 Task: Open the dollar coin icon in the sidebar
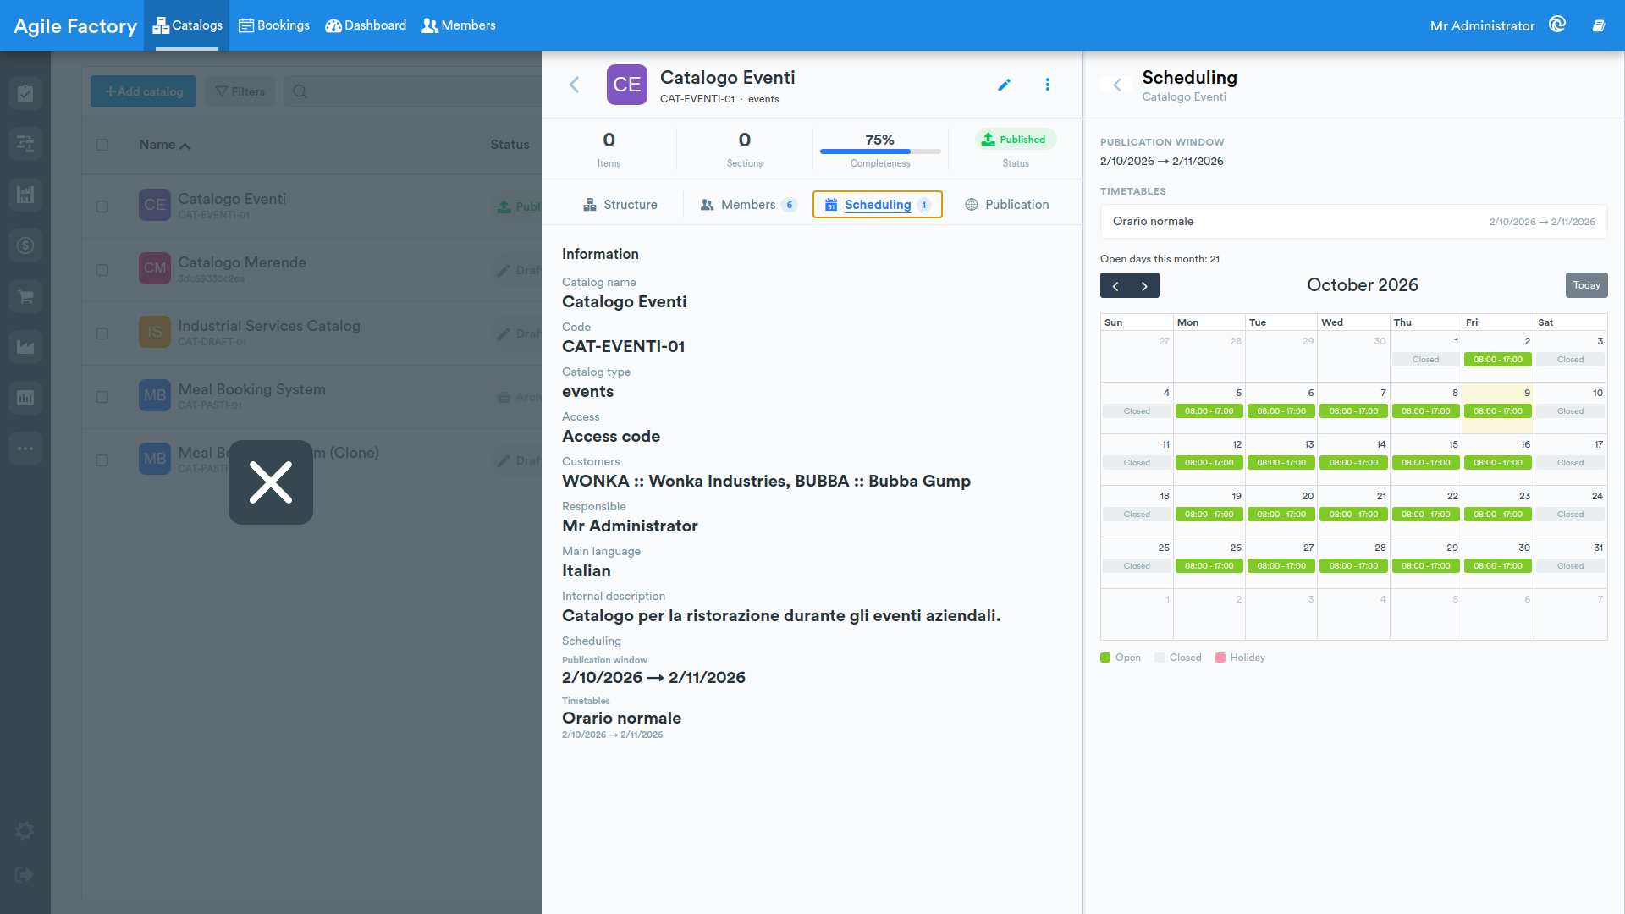click(25, 245)
